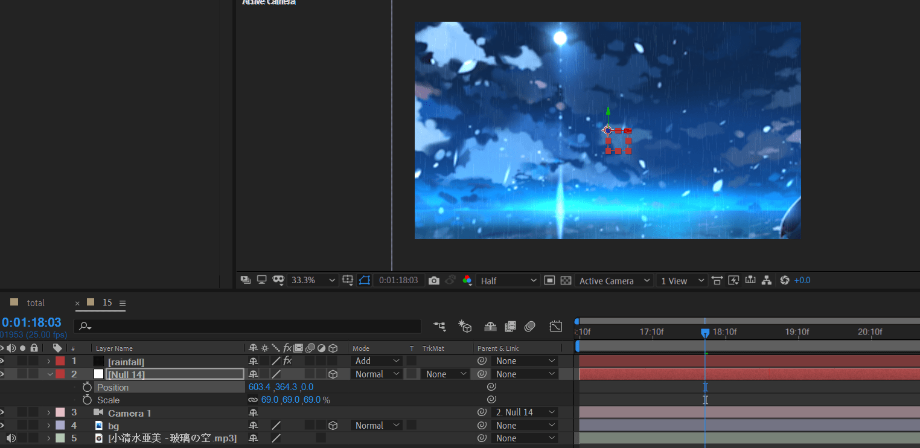920x448 pixels.
Task: Click the Position property pick whip
Action: click(491, 386)
